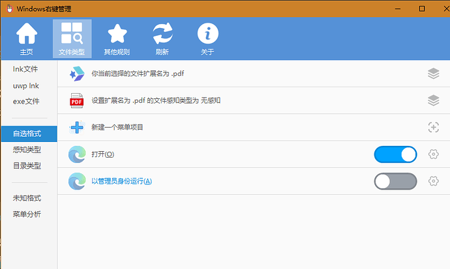The image size is (450, 269).
Task: Click text 设置扩展名为 .pdf 的文件感知类型为 无感知
Action: click(156, 100)
